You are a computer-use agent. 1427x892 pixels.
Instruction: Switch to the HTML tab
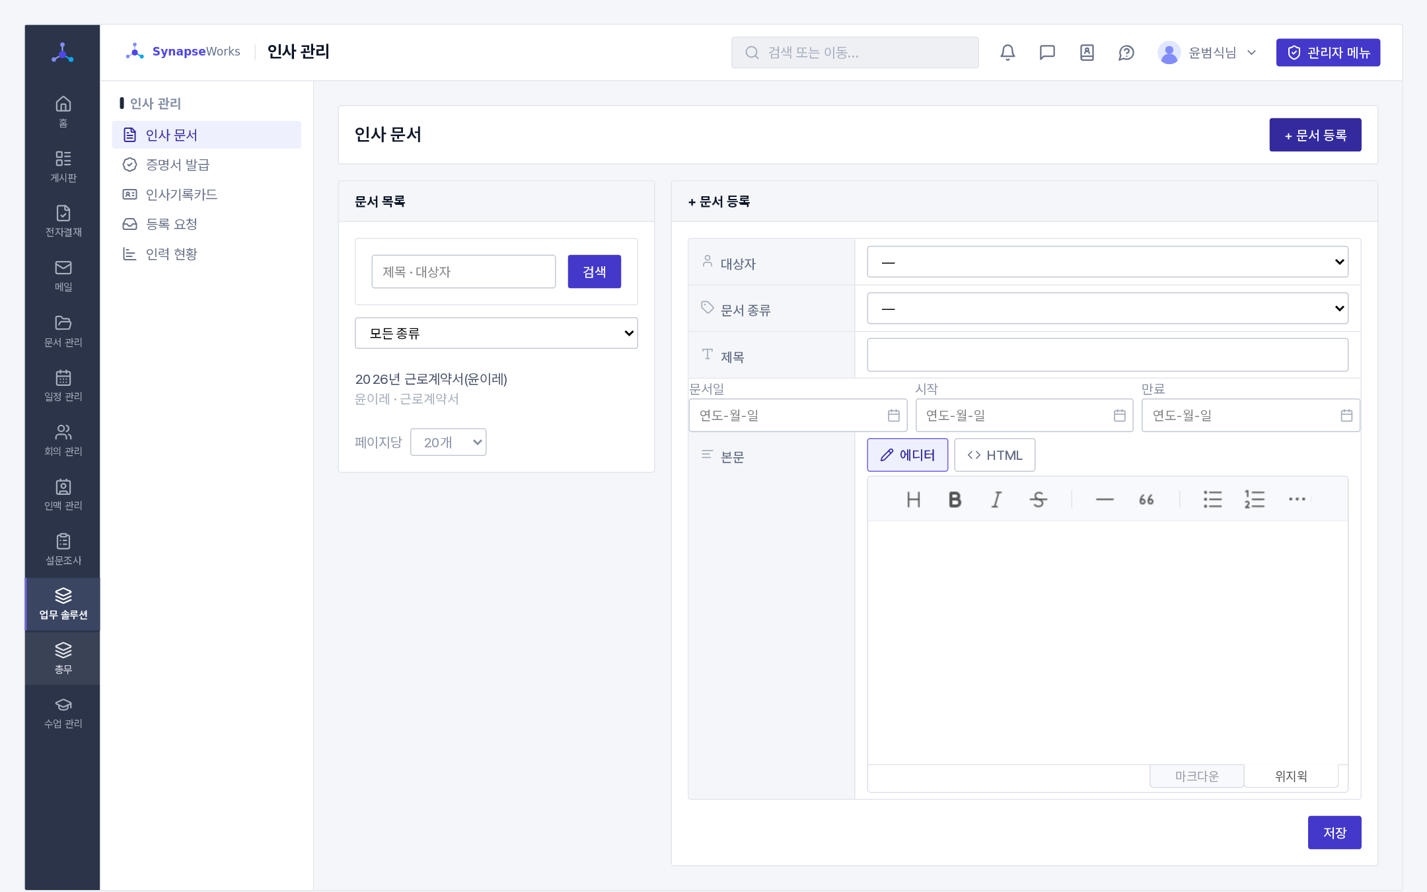point(994,455)
